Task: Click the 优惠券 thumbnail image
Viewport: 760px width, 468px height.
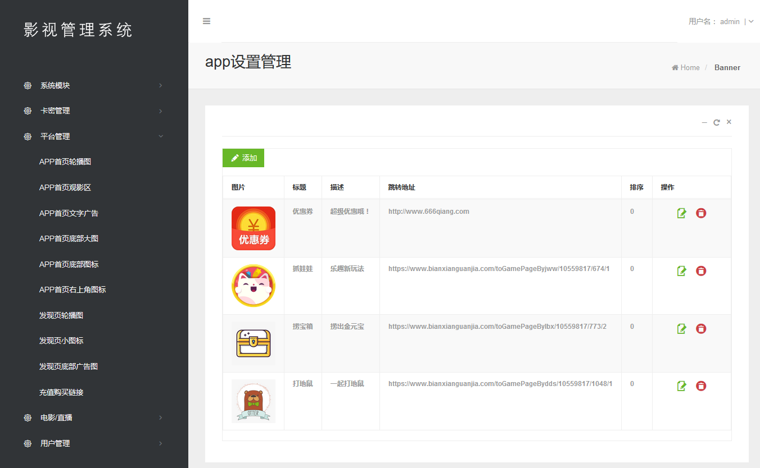Action: tap(254, 228)
